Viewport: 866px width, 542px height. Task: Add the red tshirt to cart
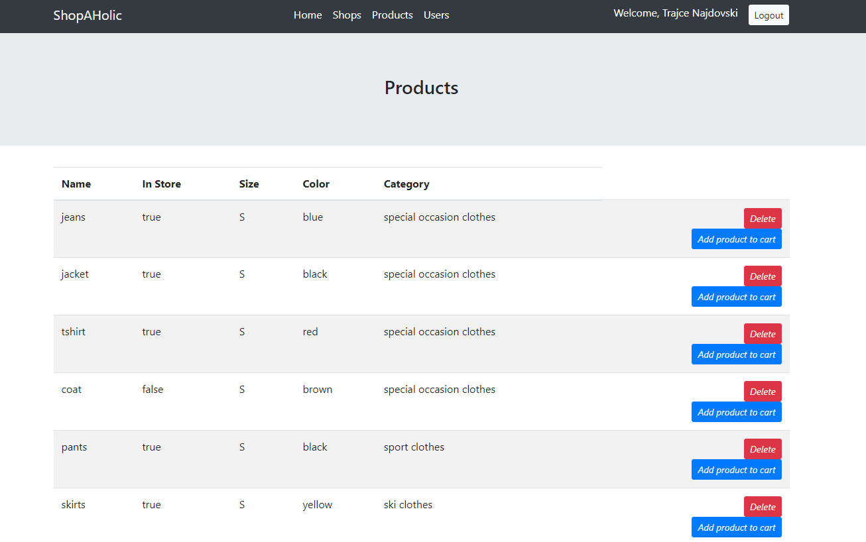click(x=736, y=354)
